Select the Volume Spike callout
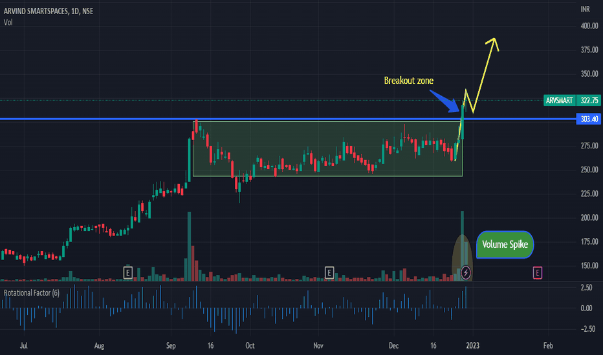The width and height of the screenshot is (603, 355). 505,245
